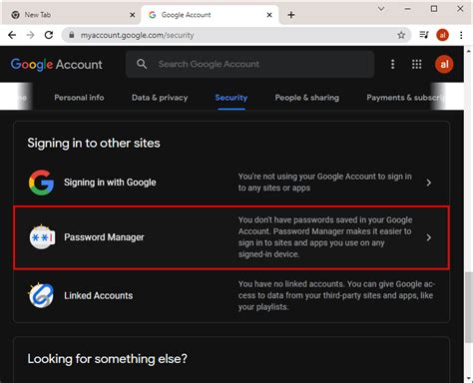
Task: Click the page vertical scrollbar thumb
Action: (468, 307)
